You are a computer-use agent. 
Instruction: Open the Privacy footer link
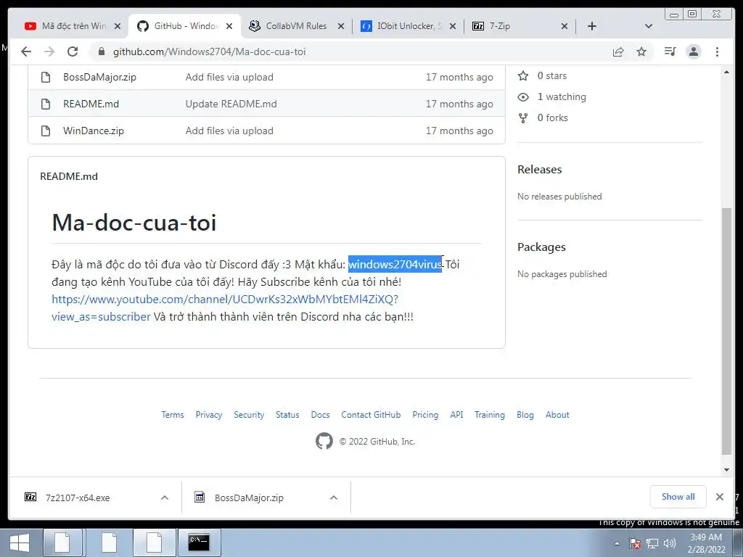pyautogui.click(x=209, y=415)
